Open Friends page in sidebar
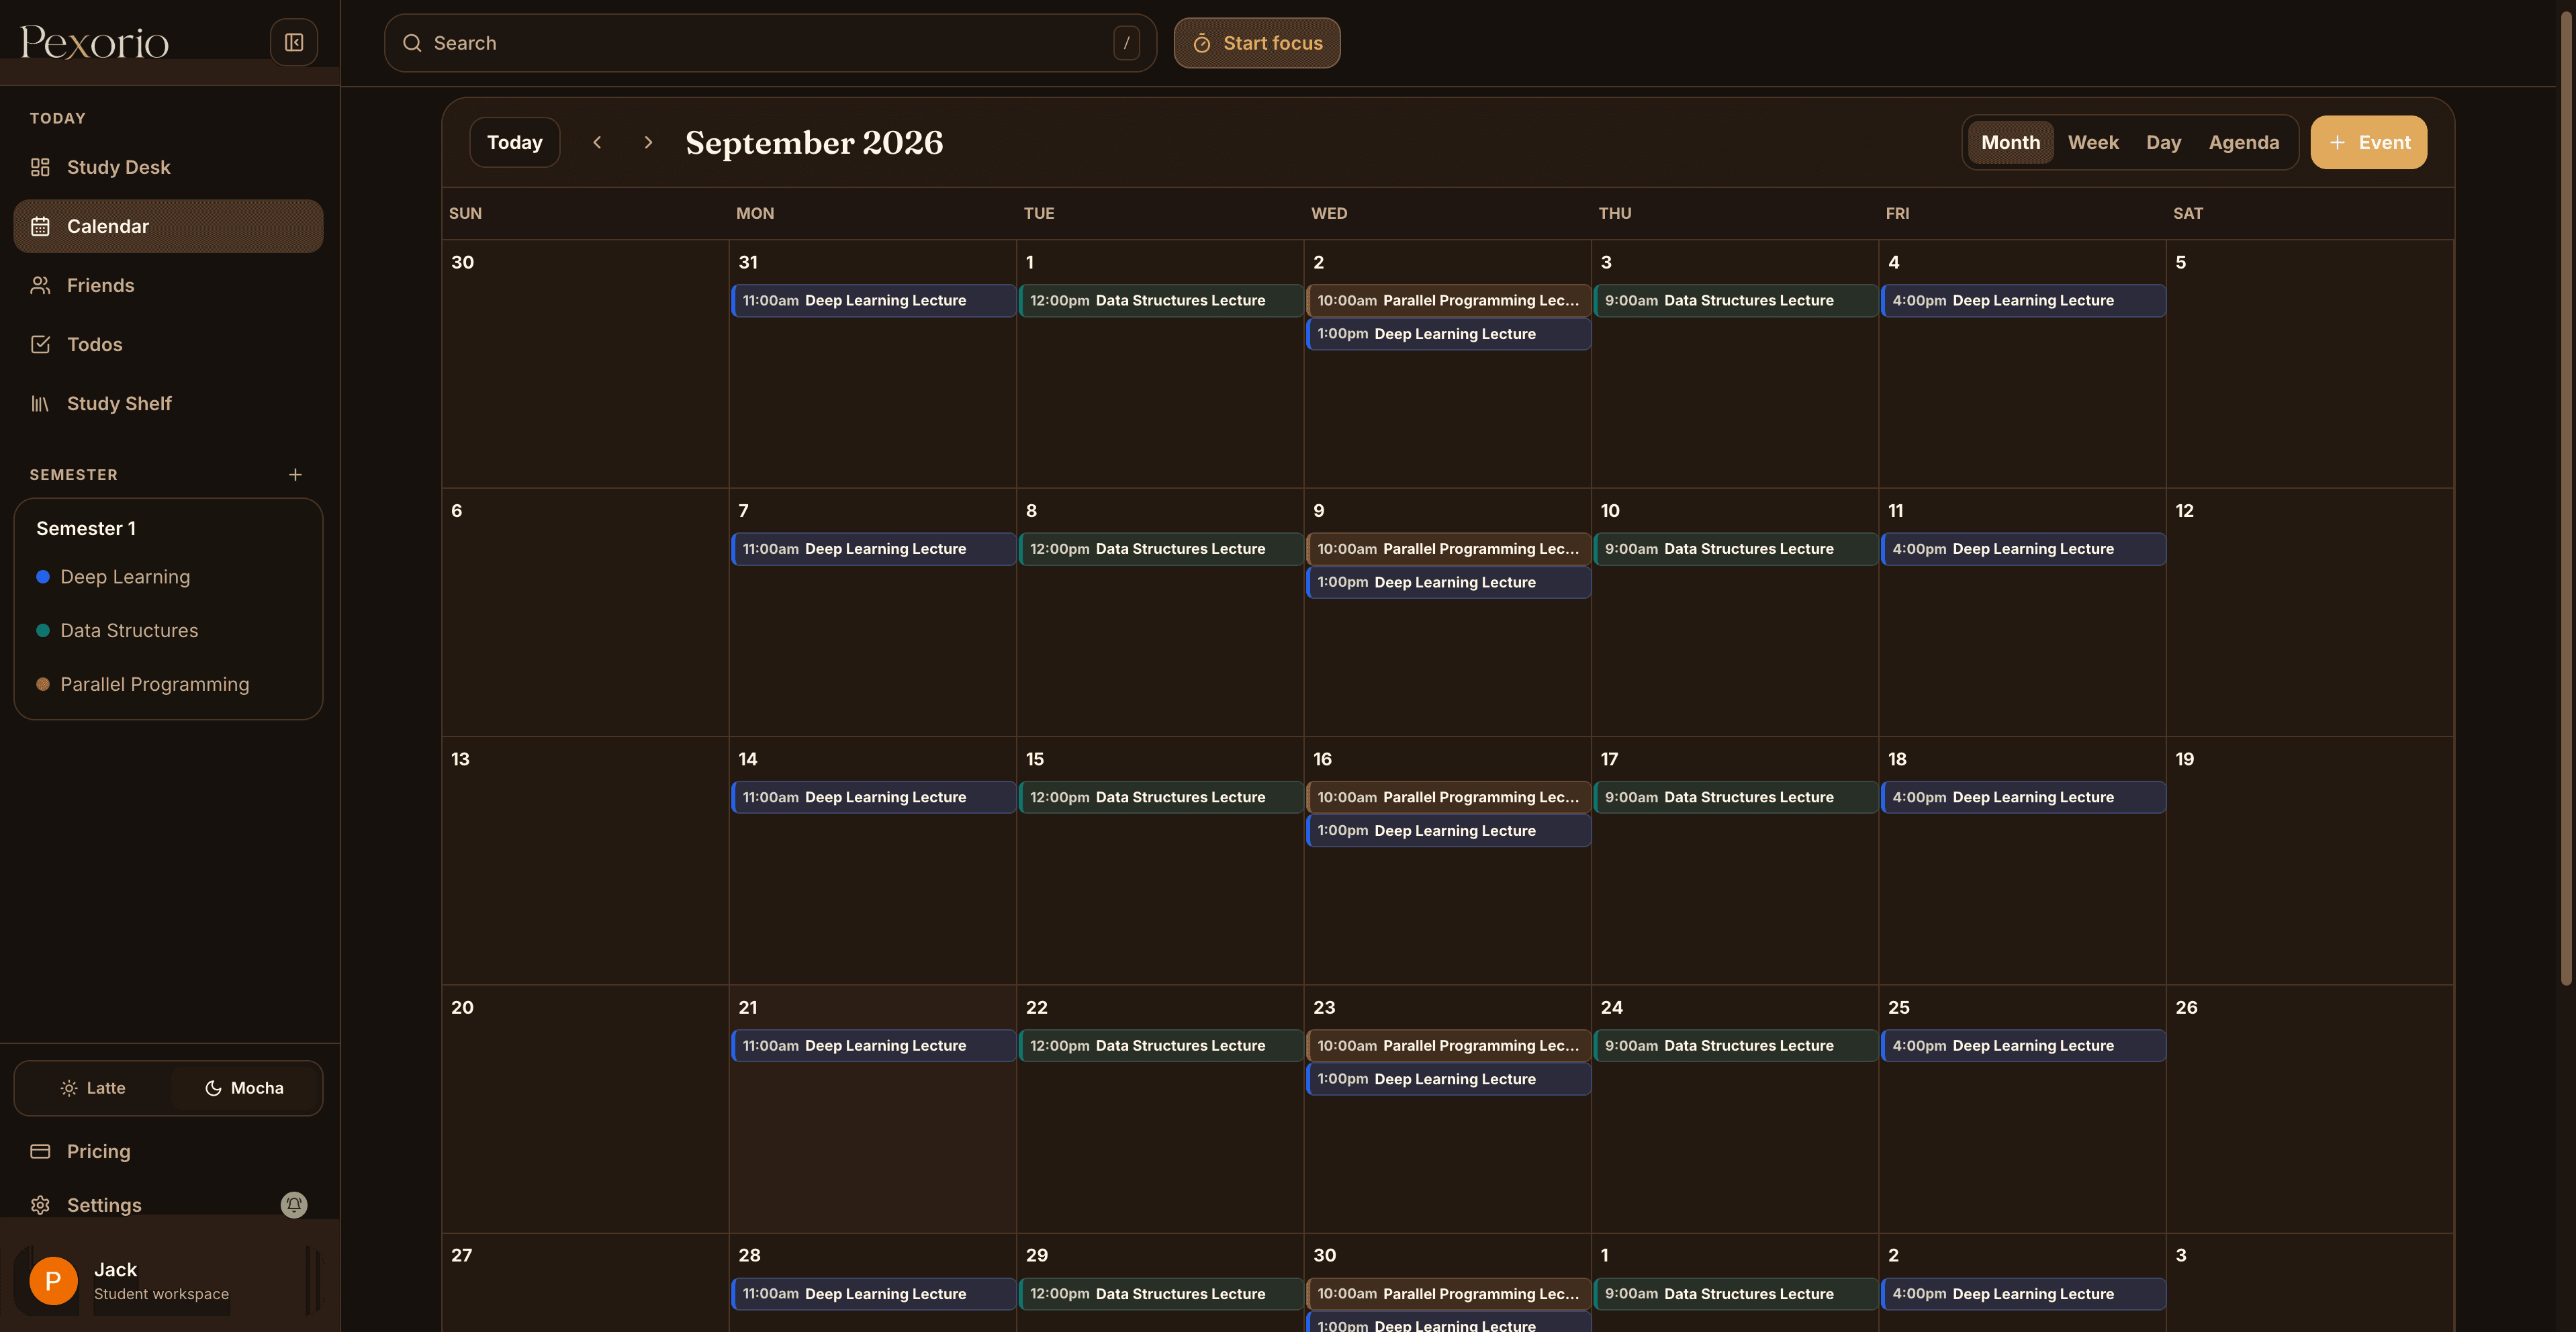The image size is (2576, 1332). pyautogui.click(x=168, y=285)
